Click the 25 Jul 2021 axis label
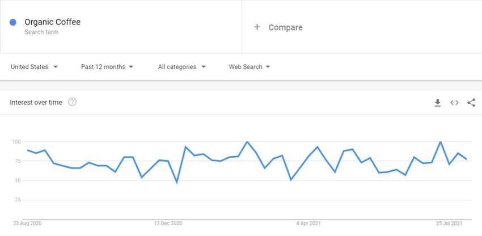482x236 pixels. click(x=449, y=224)
